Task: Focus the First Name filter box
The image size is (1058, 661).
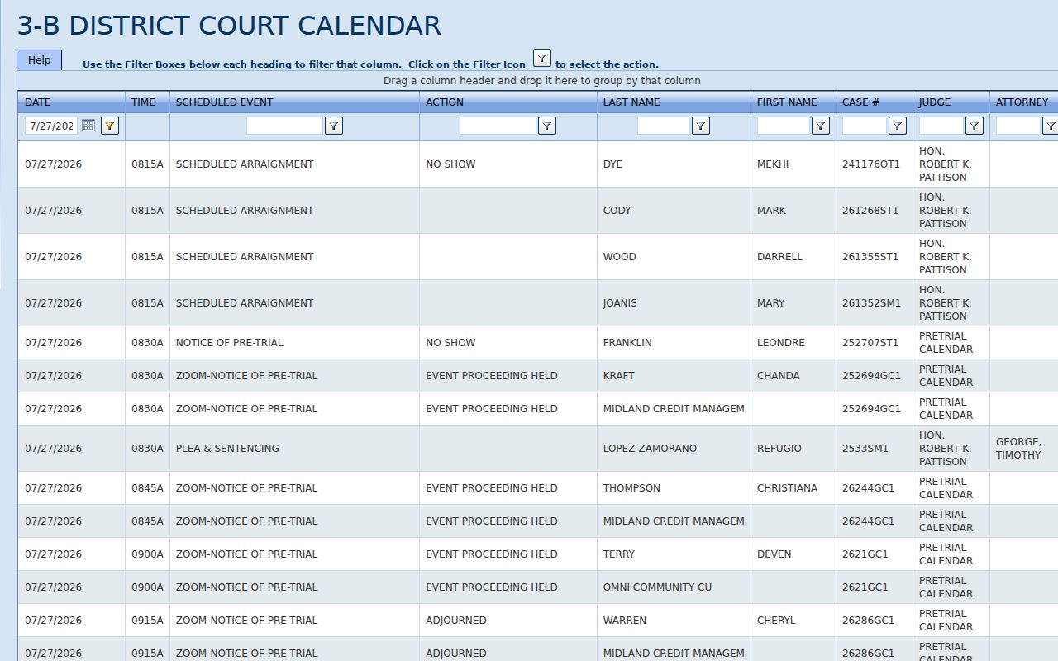Action: click(x=783, y=126)
